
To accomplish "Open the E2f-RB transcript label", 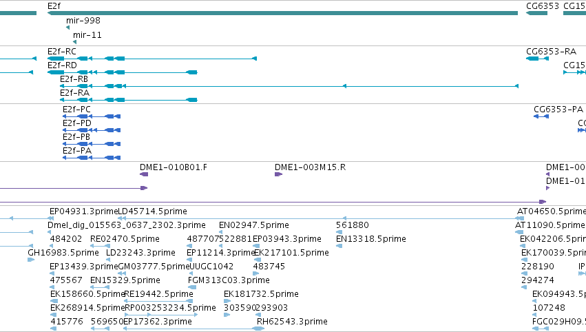I will pos(74,79).
